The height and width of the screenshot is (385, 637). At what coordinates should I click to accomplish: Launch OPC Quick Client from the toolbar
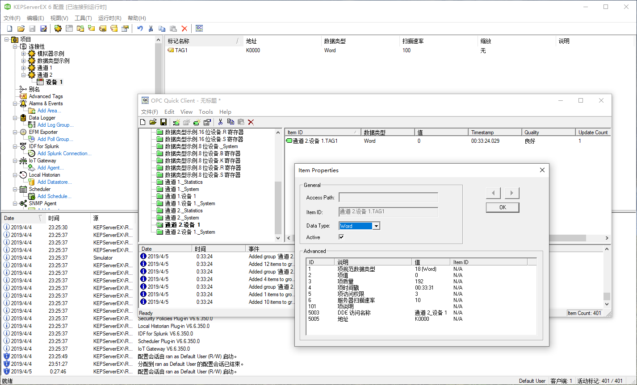click(x=199, y=28)
